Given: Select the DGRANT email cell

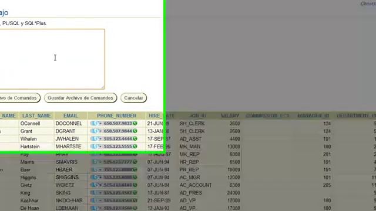Looking at the screenshot, I should click(x=65, y=131).
